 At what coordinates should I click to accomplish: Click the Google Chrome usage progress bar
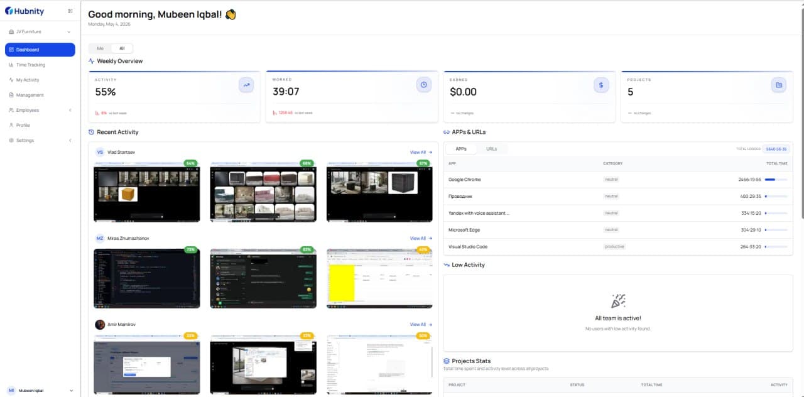pos(776,180)
